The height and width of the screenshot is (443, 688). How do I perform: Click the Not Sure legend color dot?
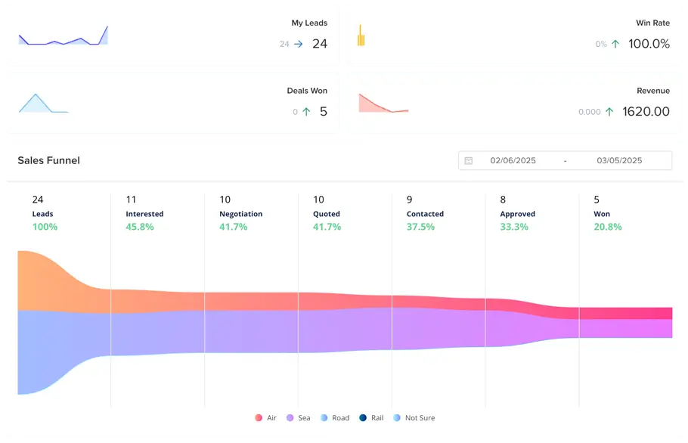click(396, 417)
